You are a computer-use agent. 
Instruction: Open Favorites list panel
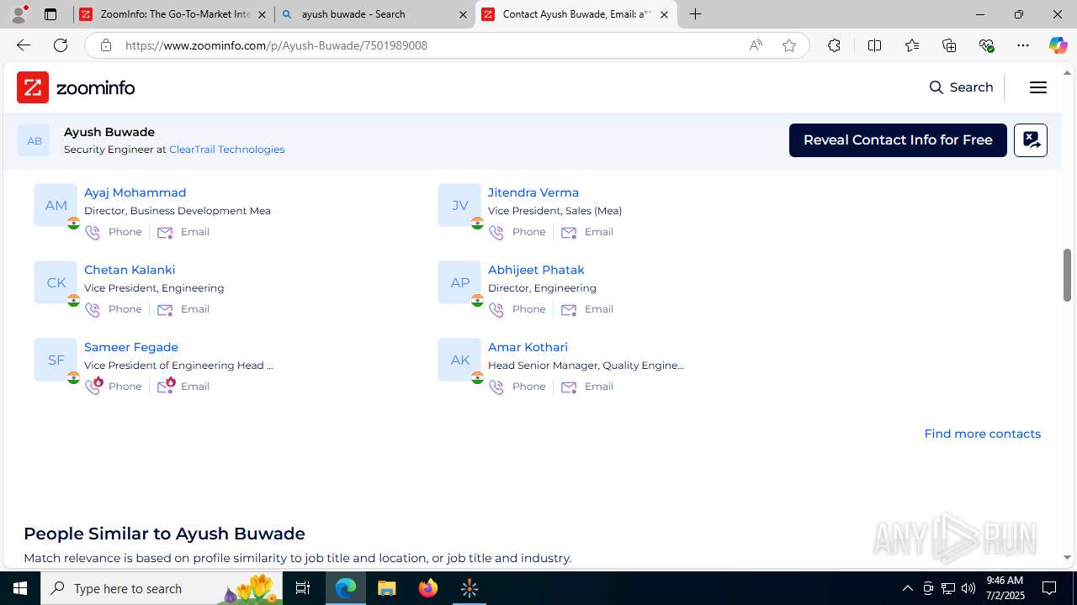[x=911, y=45]
